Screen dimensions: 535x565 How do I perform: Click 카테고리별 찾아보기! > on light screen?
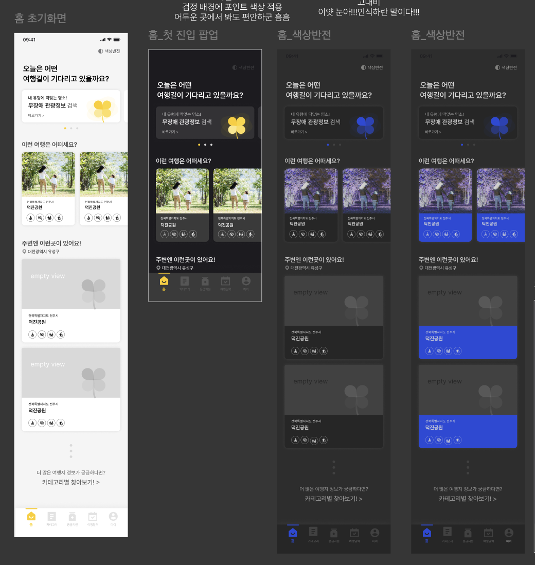(x=70, y=482)
